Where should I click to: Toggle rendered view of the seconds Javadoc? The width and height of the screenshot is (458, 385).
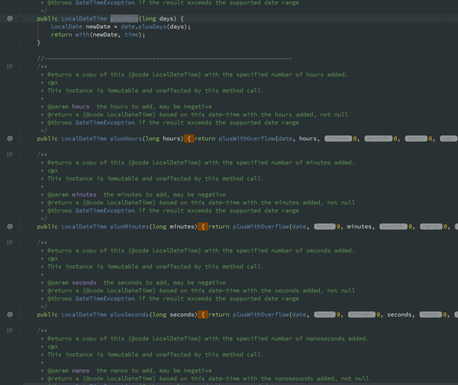9,242
